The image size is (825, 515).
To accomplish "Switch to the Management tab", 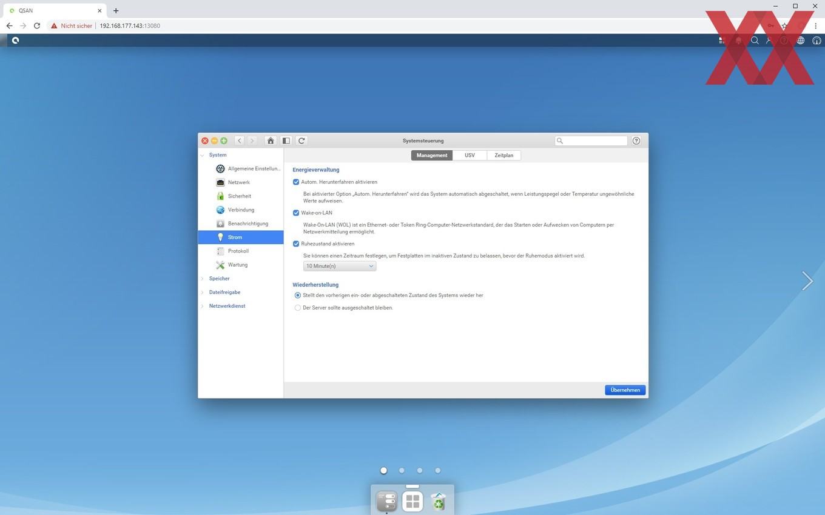I will pos(432,155).
